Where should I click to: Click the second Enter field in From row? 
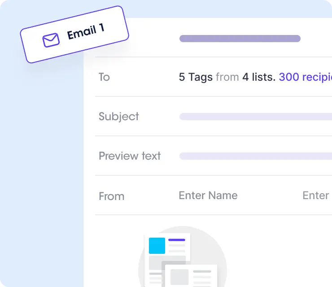316,196
